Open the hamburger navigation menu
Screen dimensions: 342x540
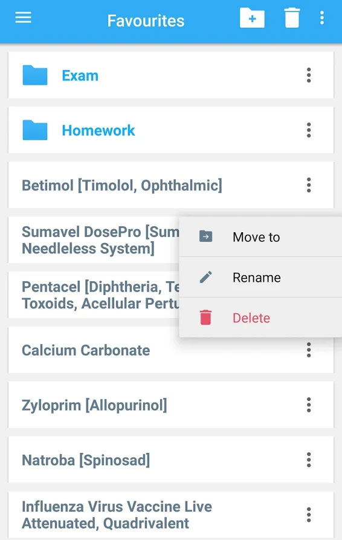(23, 17)
